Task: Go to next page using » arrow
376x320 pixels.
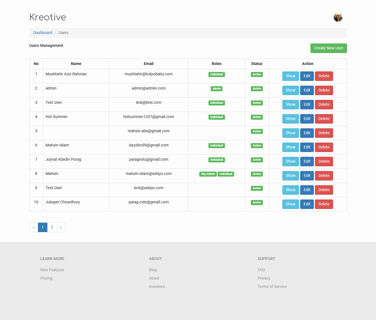Action: point(61,227)
